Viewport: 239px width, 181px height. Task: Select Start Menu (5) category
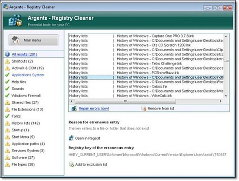point(23,137)
